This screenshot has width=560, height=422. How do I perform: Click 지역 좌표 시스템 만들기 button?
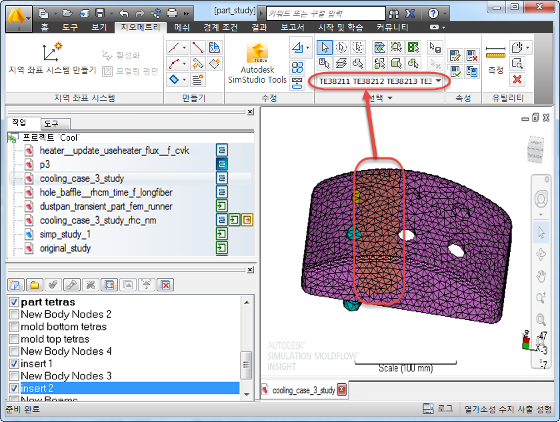click(x=52, y=59)
